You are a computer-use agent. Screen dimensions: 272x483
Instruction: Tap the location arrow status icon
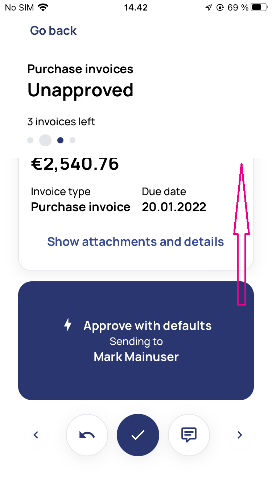tap(209, 7)
